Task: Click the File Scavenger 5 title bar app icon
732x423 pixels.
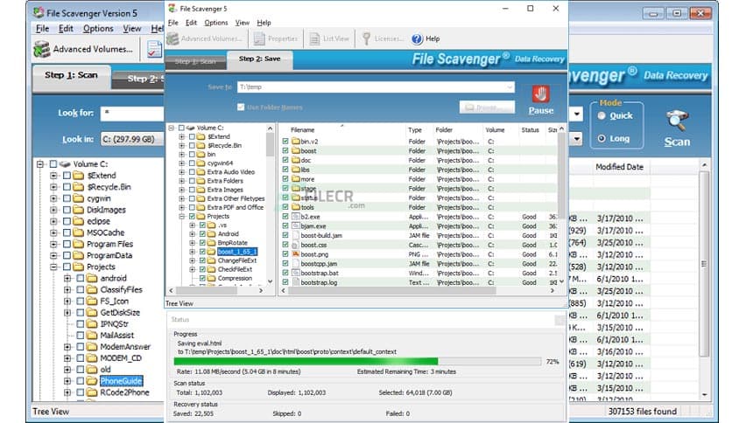Action: (172, 9)
